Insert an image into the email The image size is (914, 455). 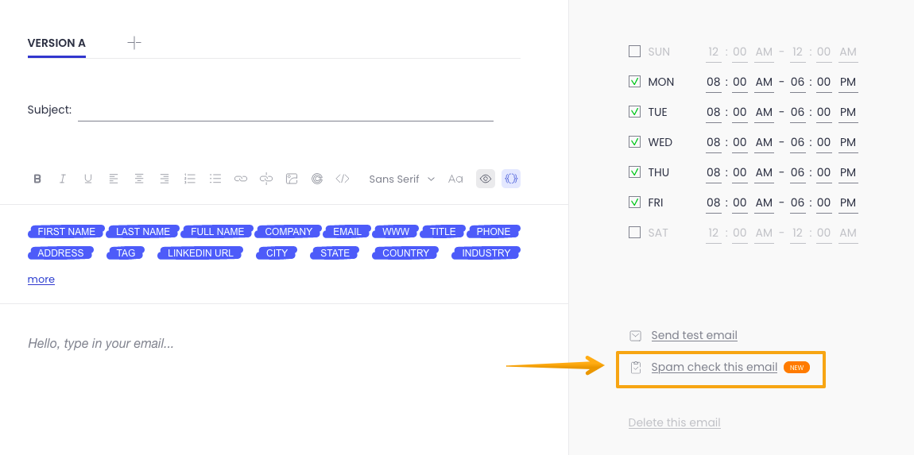pos(292,179)
